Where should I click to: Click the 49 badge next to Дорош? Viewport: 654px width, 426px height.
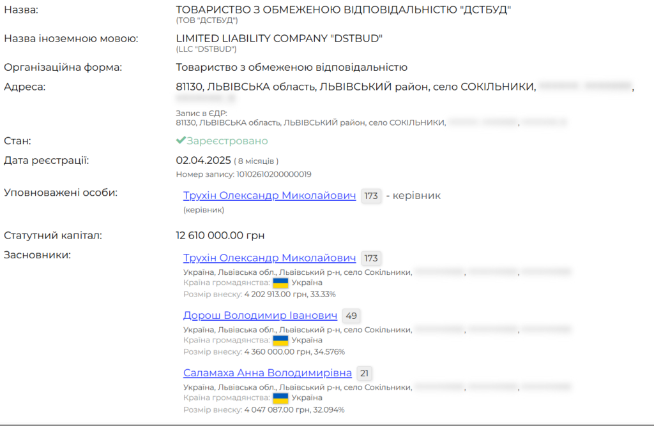tap(351, 316)
